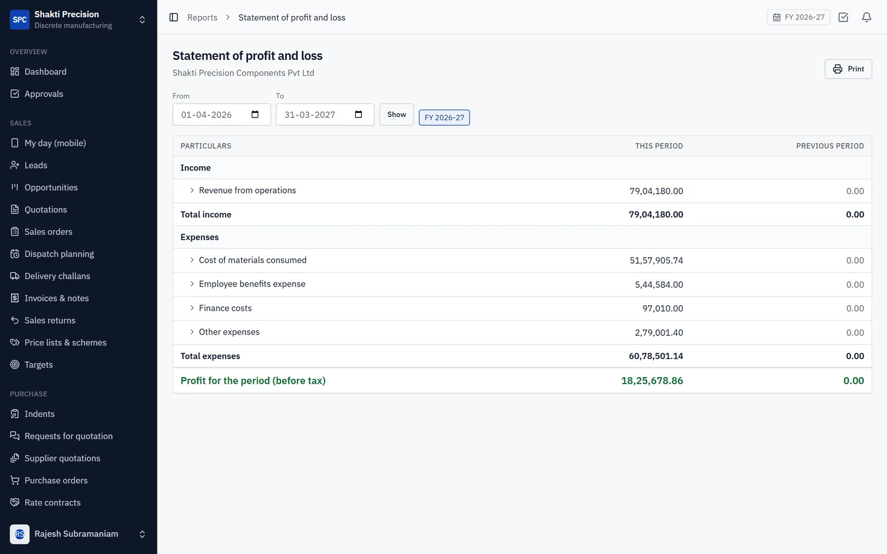Image resolution: width=887 pixels, height=554 pixels.
Task: Open Supplier quotations page
Action: click(x=78, y=458)
